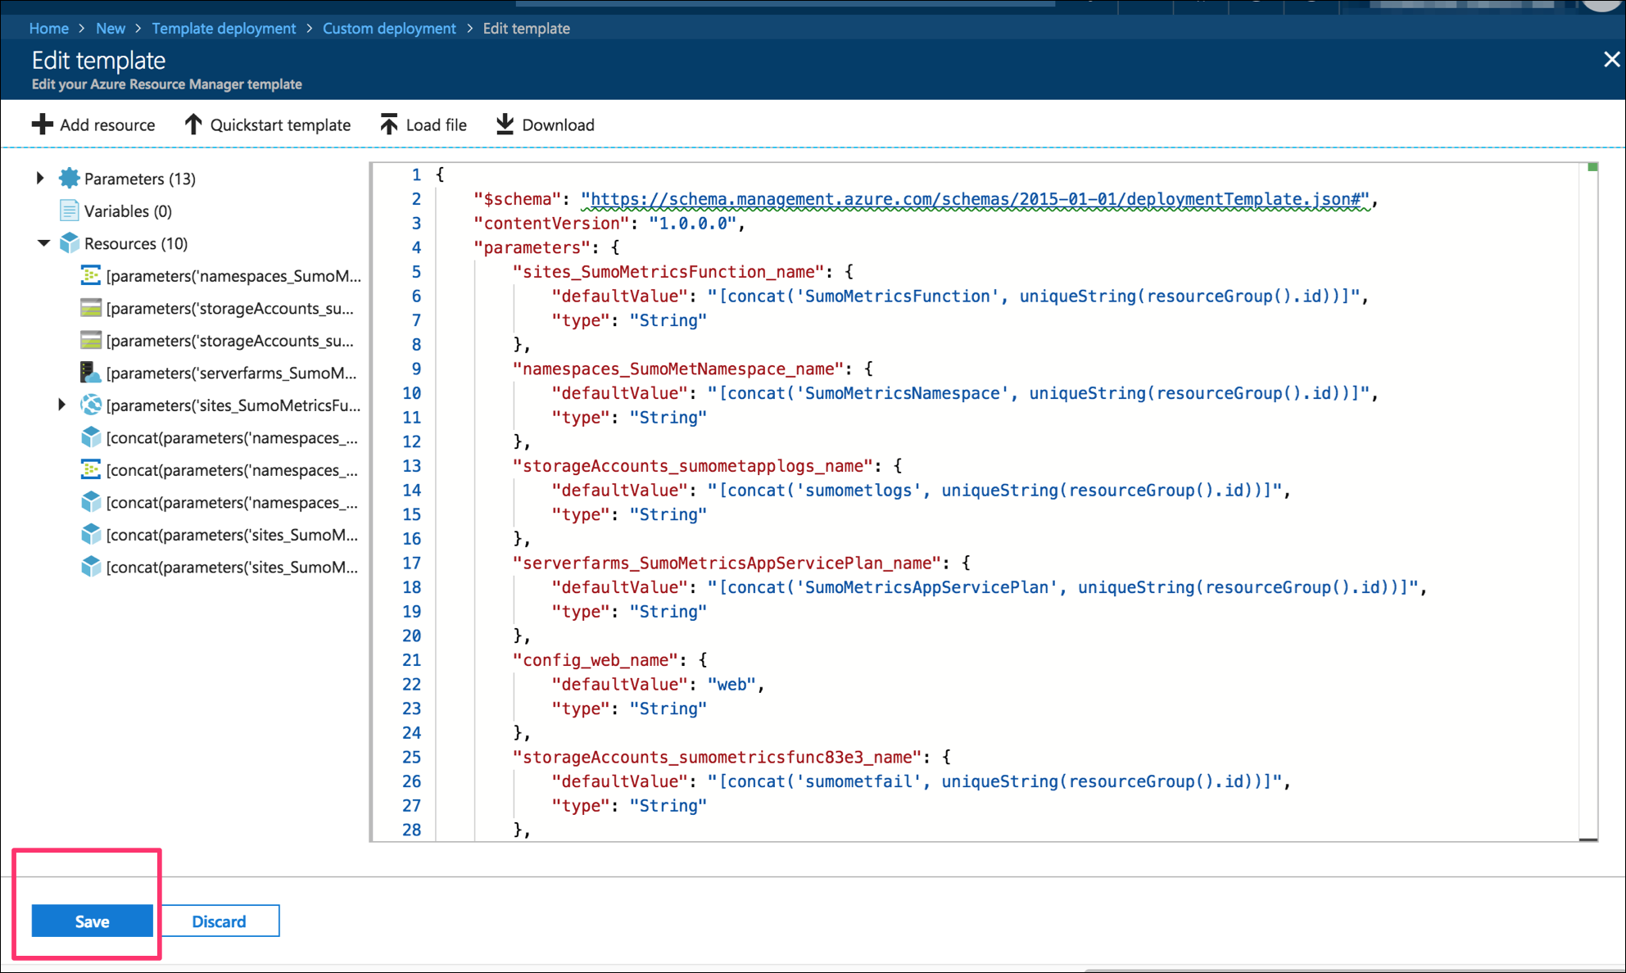Click the sites_SumoMetricsFu globe icon
The height and width of the screenshot is (973, 1626).
[90, 405]
